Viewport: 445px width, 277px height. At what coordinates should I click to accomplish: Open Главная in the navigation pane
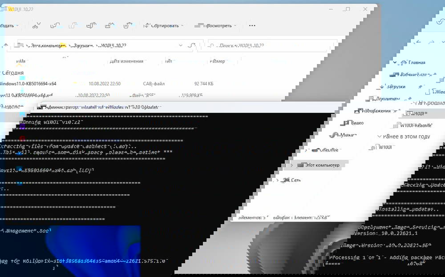[x=417, y=62]
